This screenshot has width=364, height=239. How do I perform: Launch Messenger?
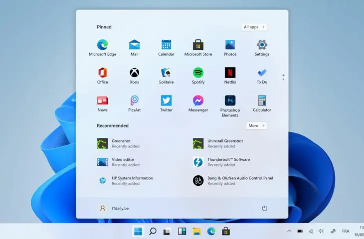tap(198, 104)
